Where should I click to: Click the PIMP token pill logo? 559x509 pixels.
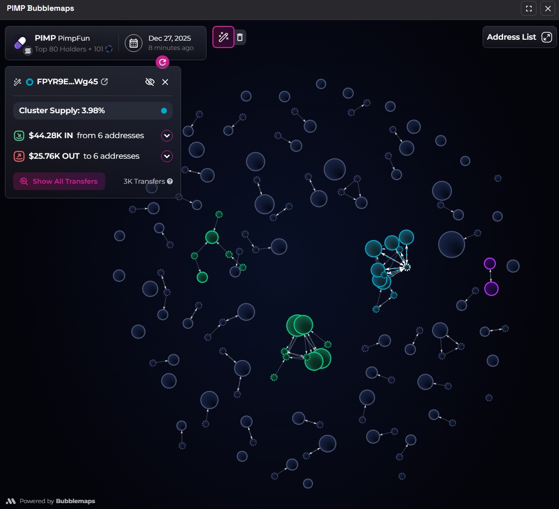pyautogui.click(x=21, y=43)
